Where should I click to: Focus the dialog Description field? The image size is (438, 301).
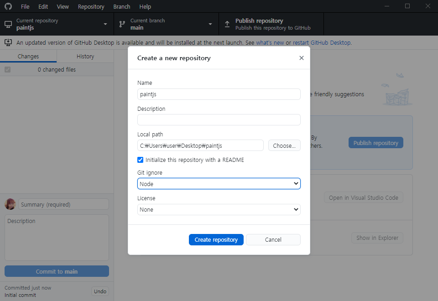(219, 120)
